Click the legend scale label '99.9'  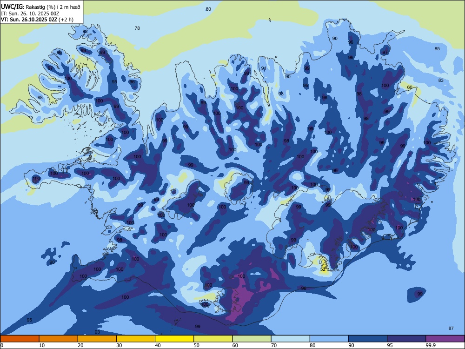point(431,345)
